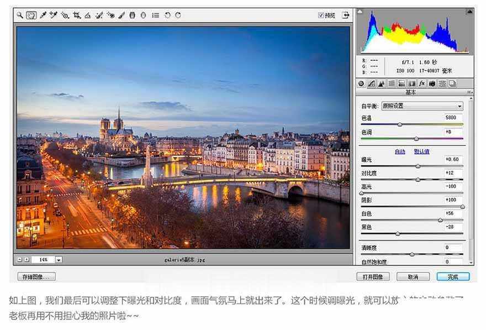486x330 pixels.
Task: Open the 白平衡 white balance dropdown
Action: (422, 106)
